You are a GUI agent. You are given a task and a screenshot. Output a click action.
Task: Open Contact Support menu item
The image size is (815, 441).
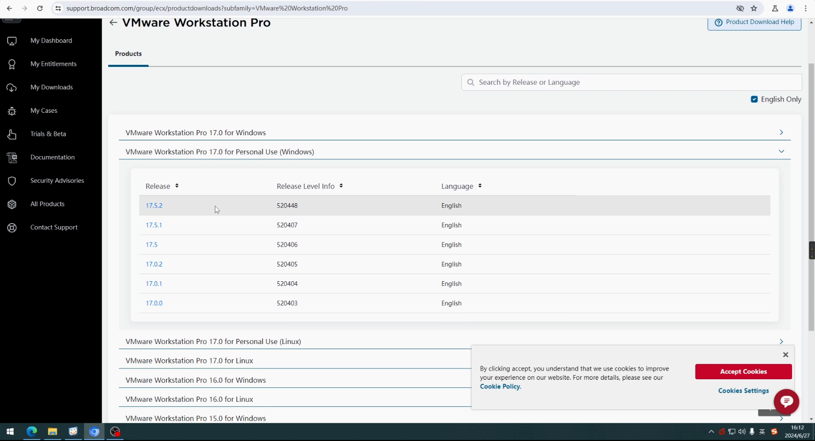[54, 228]
